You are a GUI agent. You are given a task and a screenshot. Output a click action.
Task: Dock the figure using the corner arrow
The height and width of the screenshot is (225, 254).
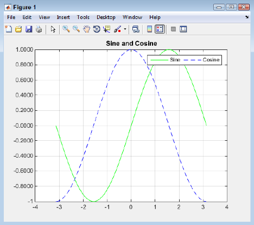pyautogui.click(x=247, y=17)
